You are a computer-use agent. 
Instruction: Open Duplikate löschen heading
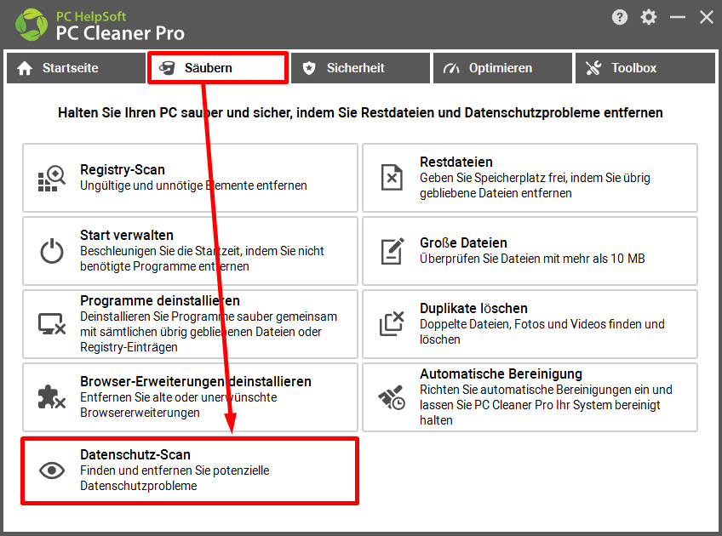473,308
